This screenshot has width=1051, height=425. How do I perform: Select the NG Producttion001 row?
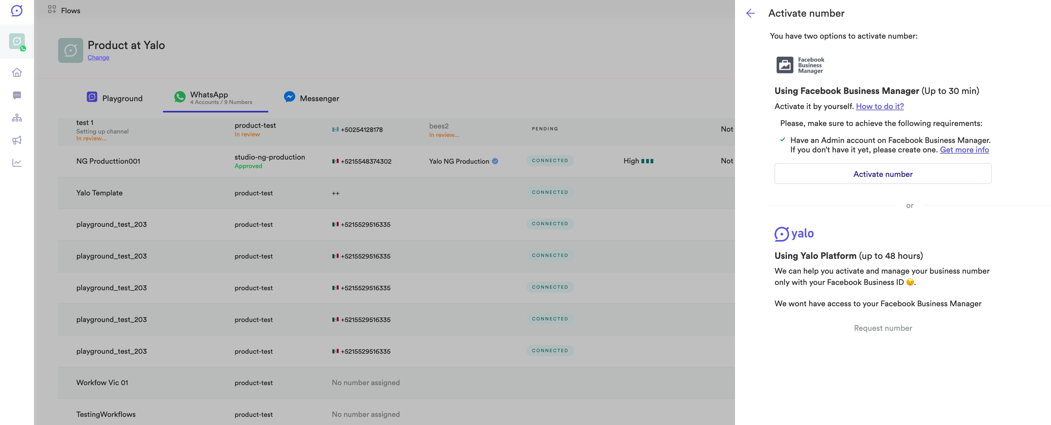click(x=108, y=161)
